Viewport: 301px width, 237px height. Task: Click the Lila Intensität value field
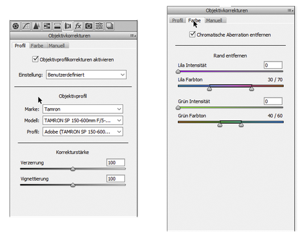[273, 65]
